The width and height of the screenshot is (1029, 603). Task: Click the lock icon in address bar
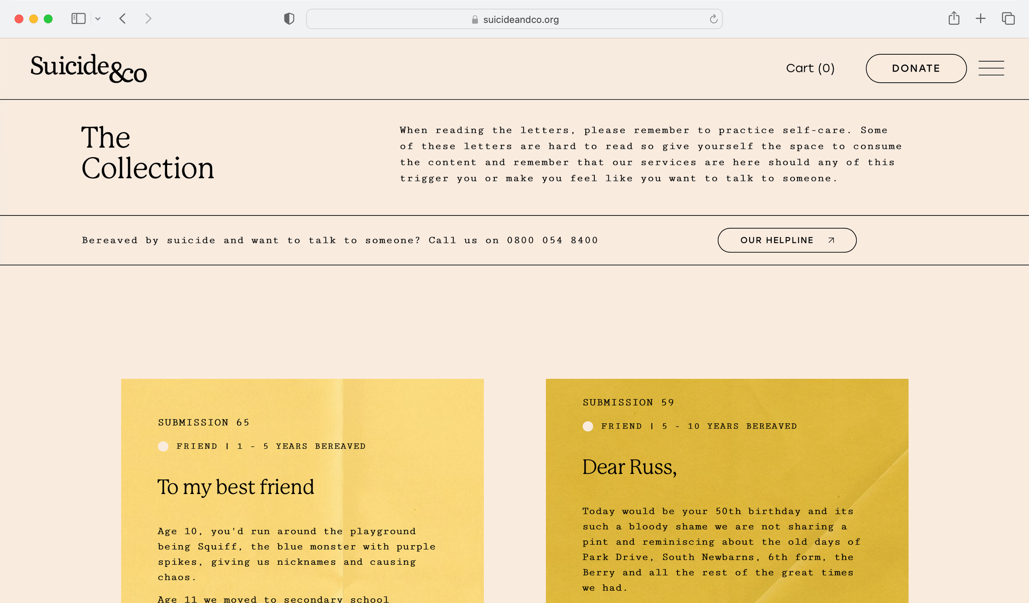coord(475,20)
